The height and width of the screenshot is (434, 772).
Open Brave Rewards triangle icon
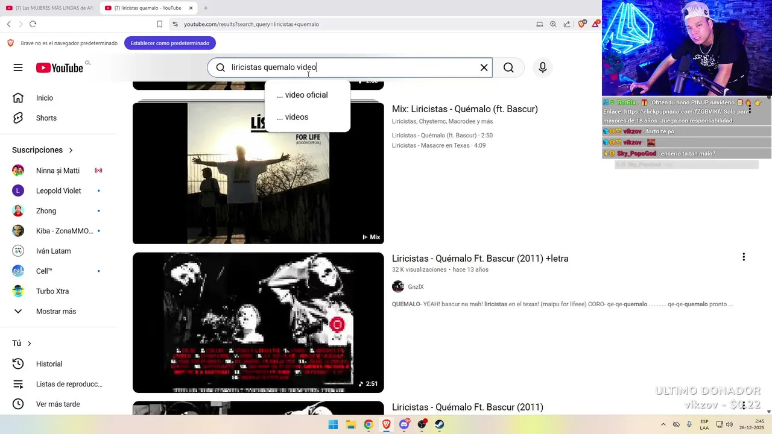pyautogui.click(x=596, y=24)
